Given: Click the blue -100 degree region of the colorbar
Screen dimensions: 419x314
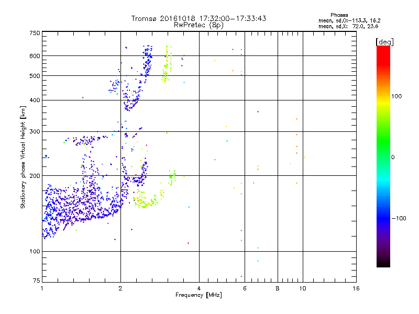Looking at the screenshot, I should 383,218.
